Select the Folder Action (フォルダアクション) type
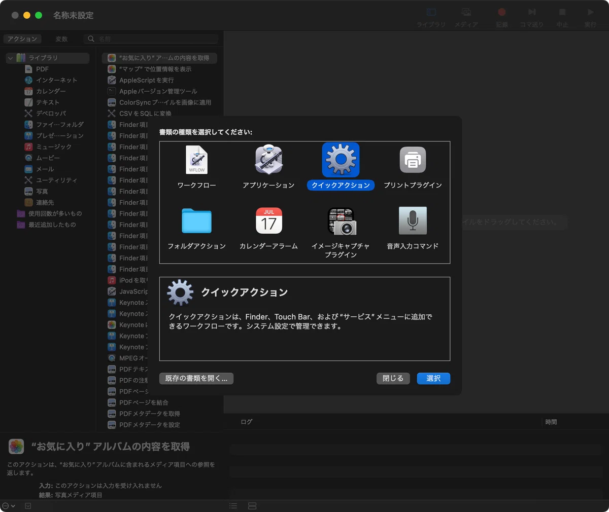 click(196, 228)
